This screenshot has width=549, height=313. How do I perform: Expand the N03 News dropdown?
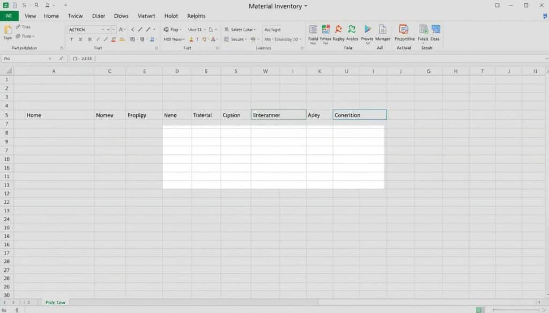click(x=174, y=40)
